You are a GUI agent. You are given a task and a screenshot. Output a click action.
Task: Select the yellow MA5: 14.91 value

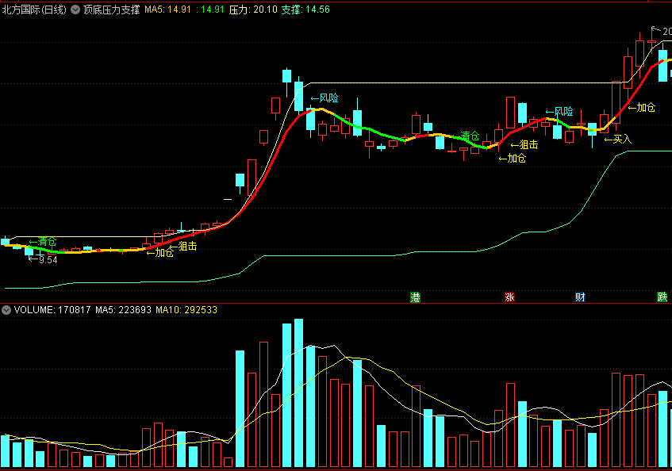coord(167,10)
